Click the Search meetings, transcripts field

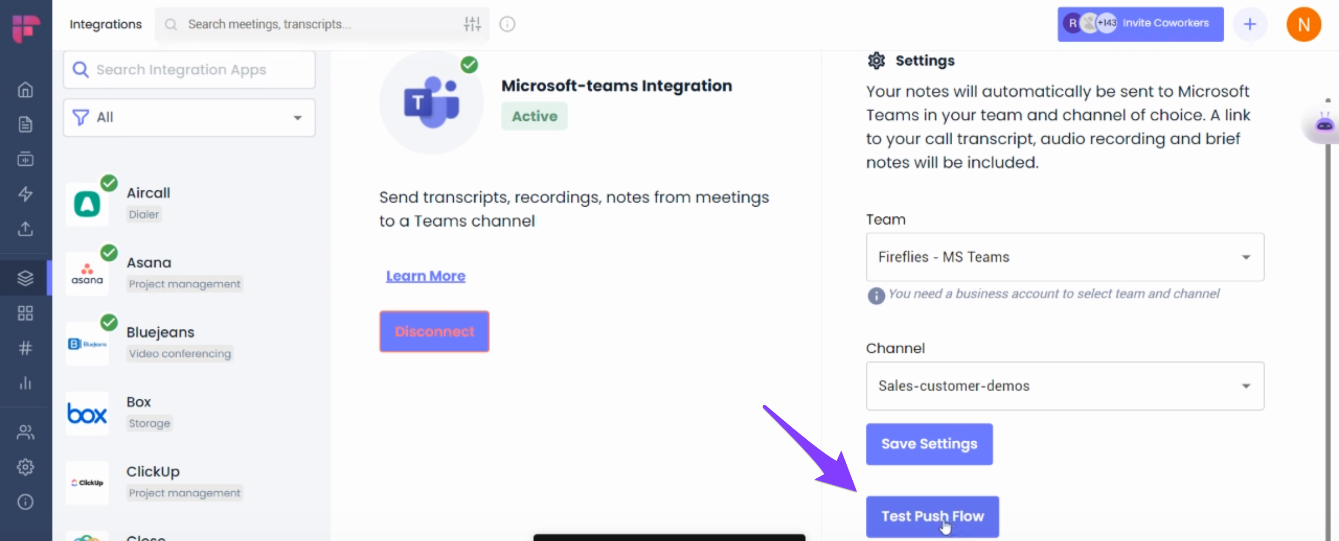point(322,24)
